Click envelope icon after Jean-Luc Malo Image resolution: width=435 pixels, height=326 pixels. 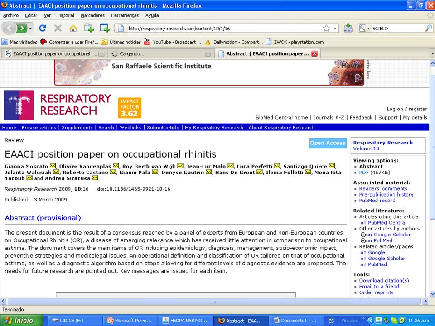[231, 166]
